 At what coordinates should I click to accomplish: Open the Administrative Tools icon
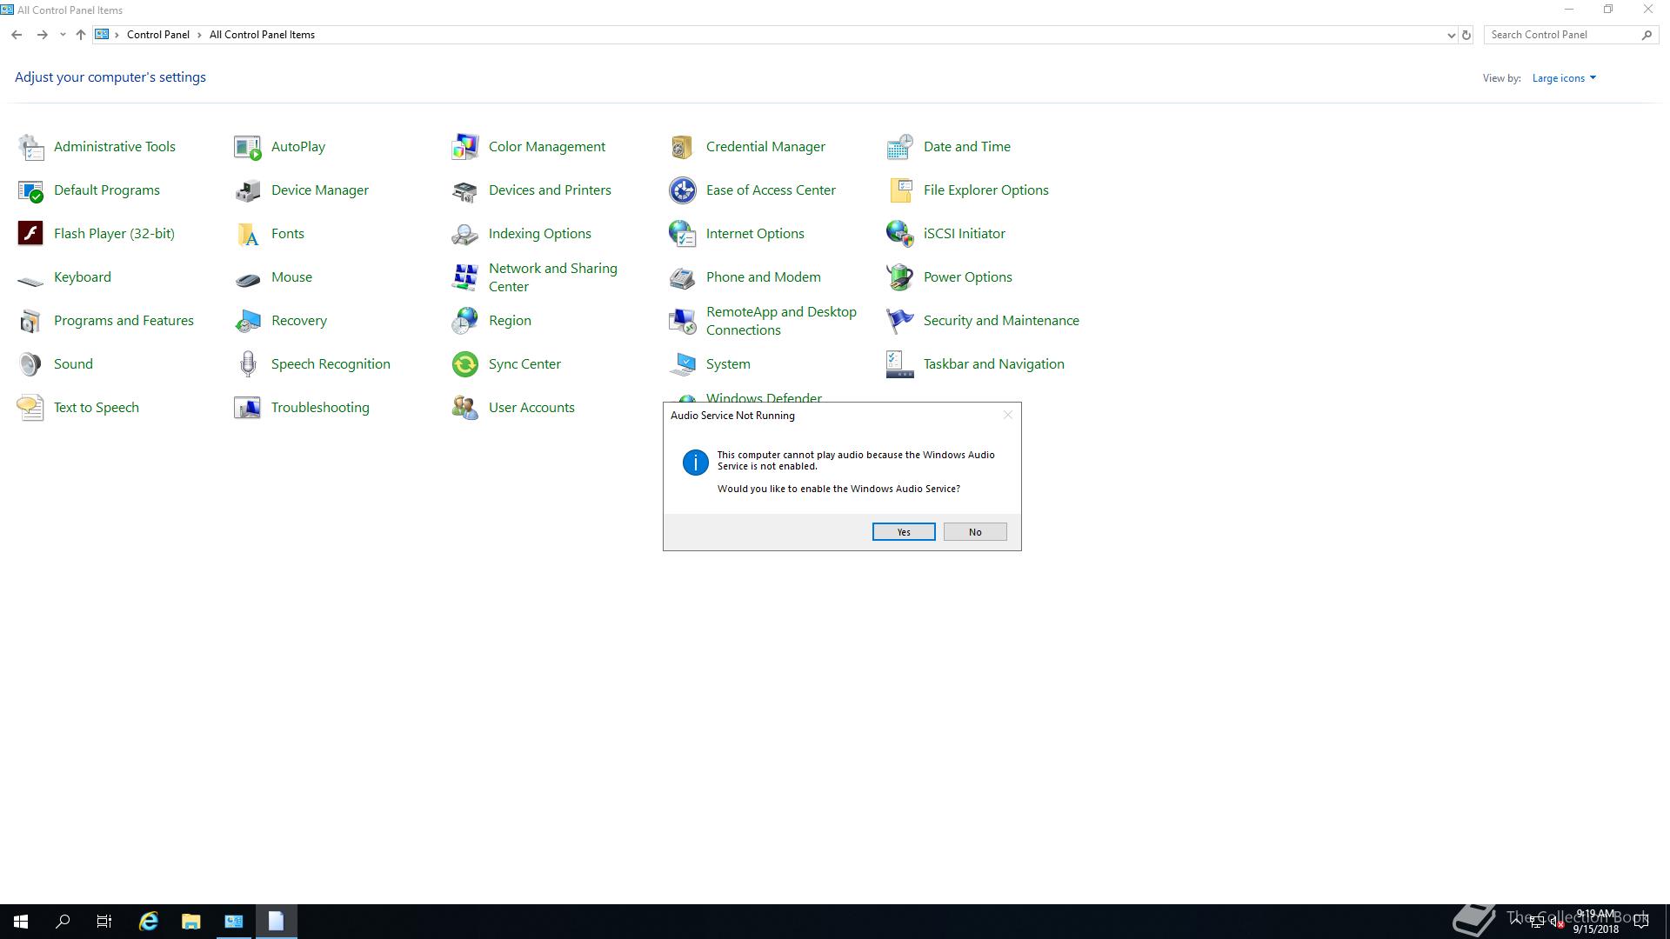point(30,147)
